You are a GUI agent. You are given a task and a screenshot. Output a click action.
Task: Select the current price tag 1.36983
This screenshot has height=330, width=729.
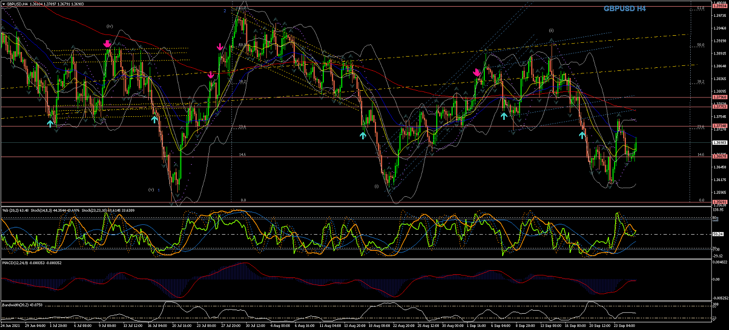pos(718,142)
